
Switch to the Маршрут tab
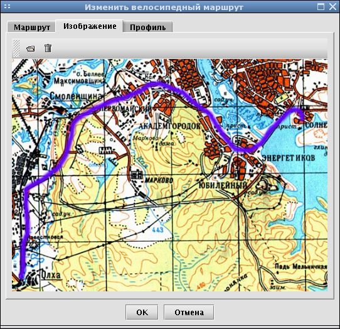[x=31, y=28]
